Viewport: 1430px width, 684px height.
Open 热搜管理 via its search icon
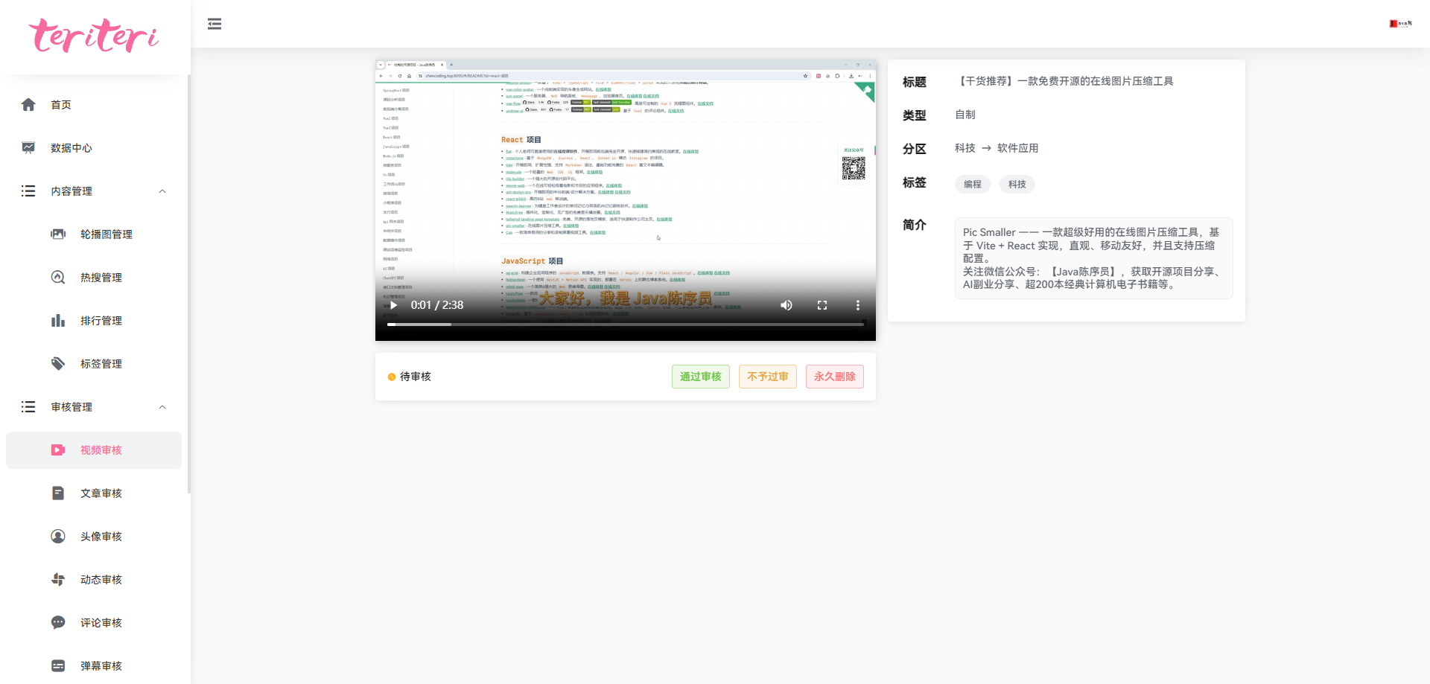pyautogui.click(x=58, y=278)
